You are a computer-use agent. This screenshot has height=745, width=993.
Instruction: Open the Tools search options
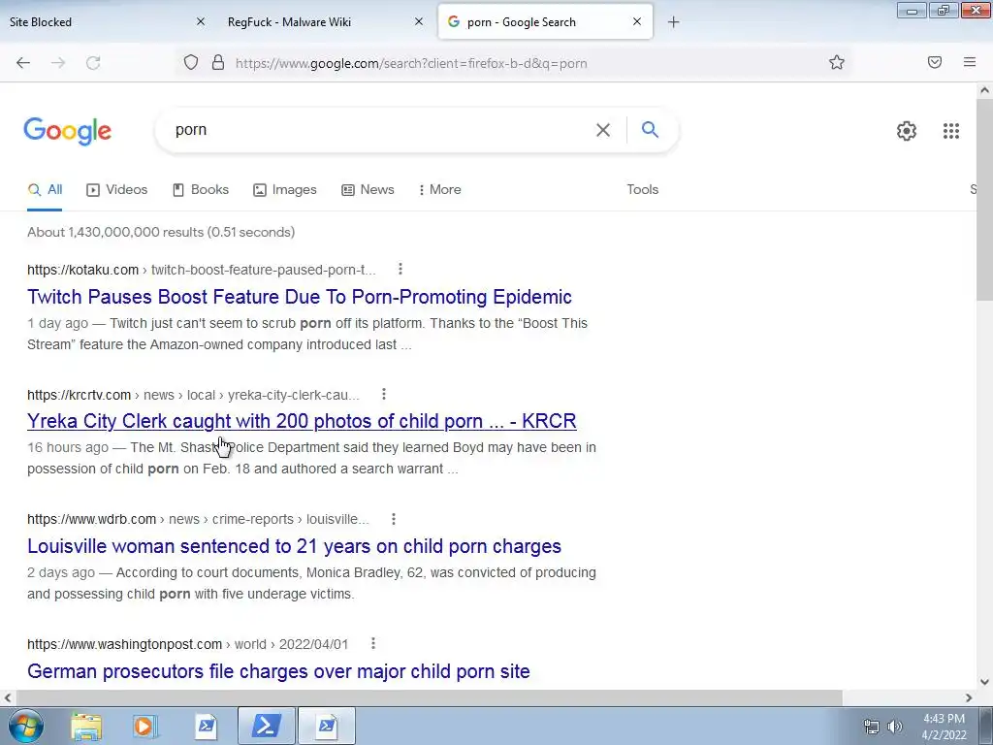(x=642, y=189)
